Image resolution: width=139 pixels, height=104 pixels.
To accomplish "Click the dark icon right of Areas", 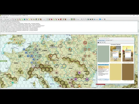I will coord(105,19).
